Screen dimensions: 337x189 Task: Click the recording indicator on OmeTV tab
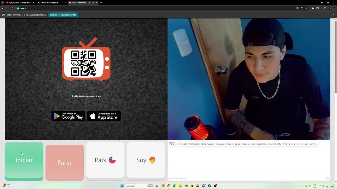[93, 3]
